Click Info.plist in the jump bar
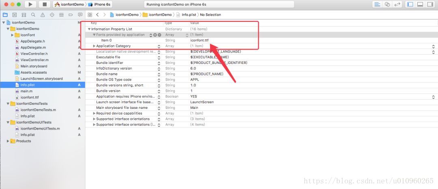 coord(186,15)
